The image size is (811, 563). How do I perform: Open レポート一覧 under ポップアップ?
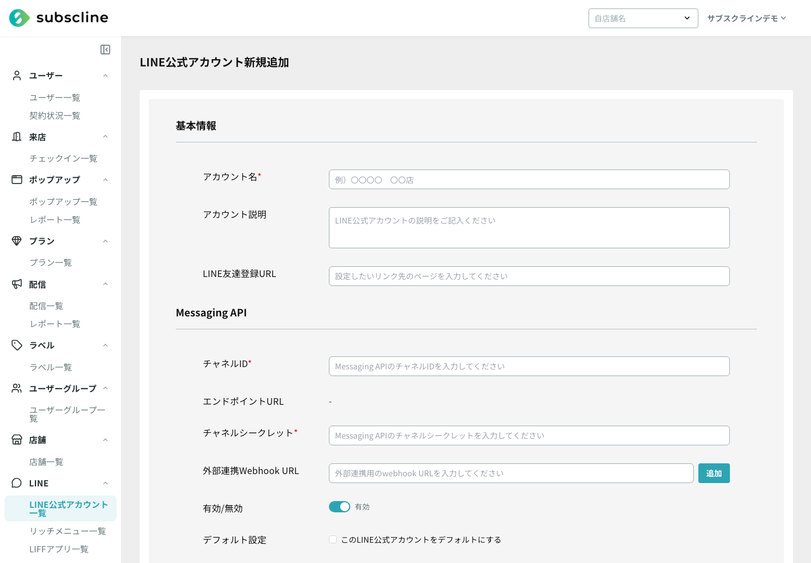click(x=55, y=220)
